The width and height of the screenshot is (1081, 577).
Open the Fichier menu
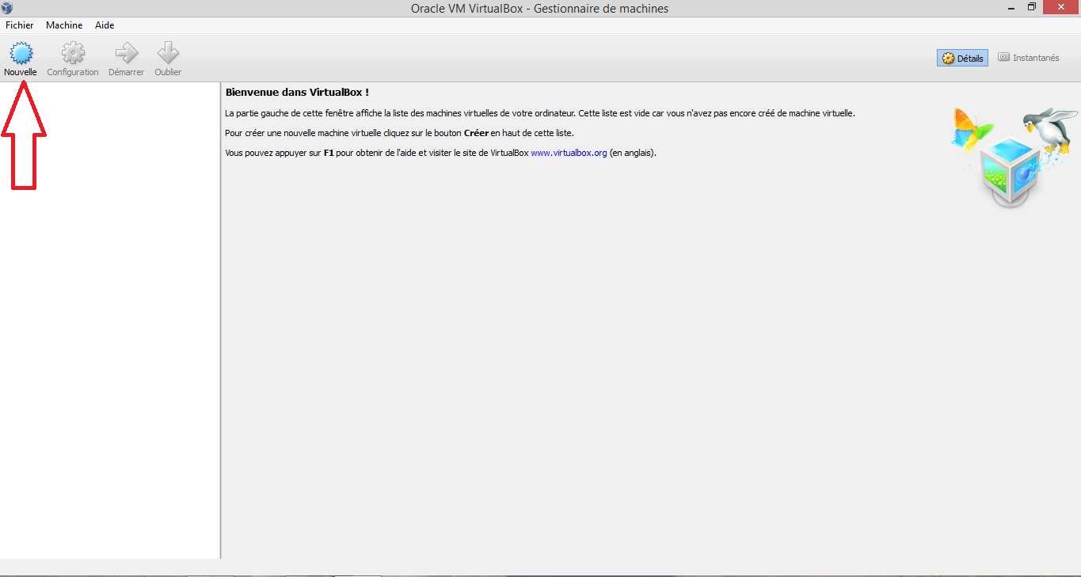coord(20,25)
